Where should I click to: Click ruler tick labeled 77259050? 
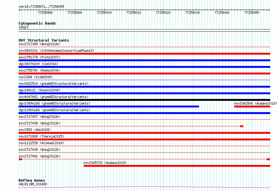[252, 13]
